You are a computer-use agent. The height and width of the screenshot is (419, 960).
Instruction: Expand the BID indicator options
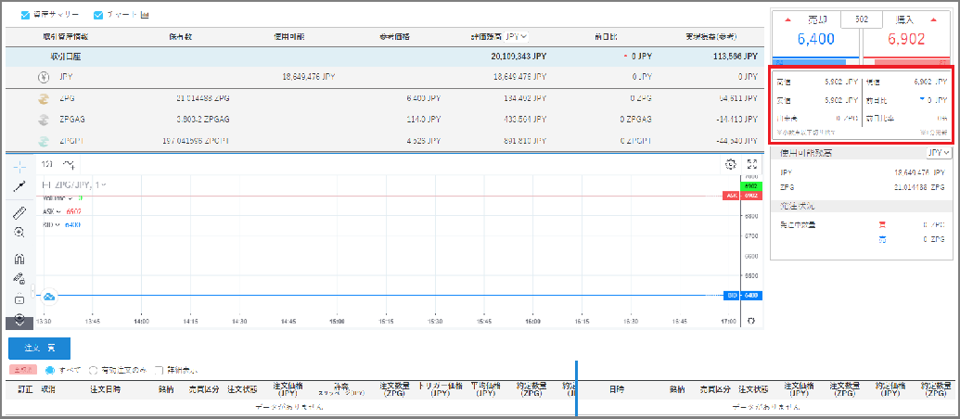[58, 225]
